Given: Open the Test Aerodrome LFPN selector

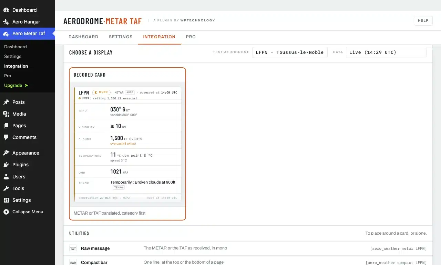Looking at the screenshot, I should [290, 52].
